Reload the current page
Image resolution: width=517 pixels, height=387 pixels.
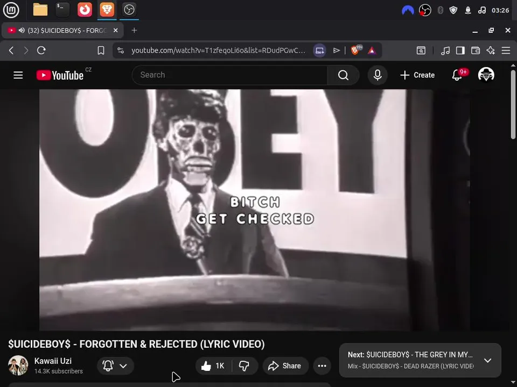pyautogui.click(x=41, y=51)
